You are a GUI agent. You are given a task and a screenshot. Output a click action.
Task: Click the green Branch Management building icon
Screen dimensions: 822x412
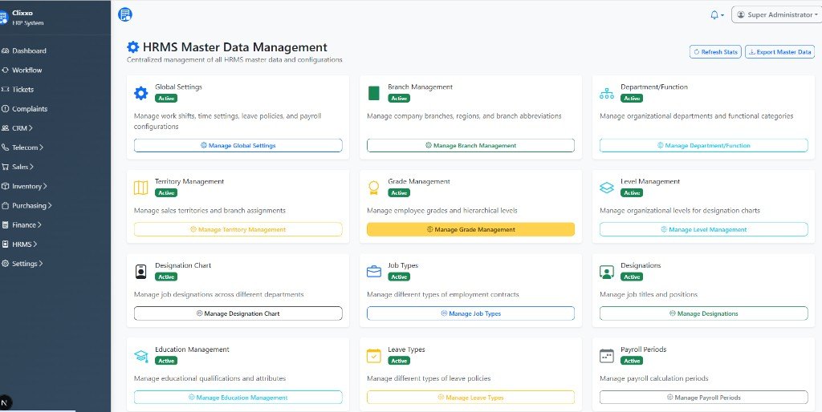coord(374,93)
